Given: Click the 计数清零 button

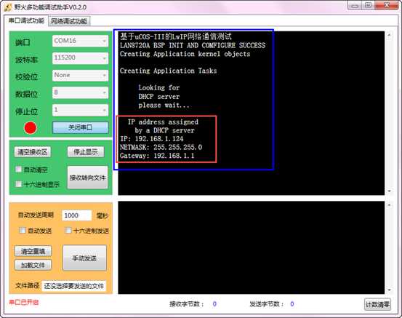Looking at the screenshot, I should click(x=377, y=305).
